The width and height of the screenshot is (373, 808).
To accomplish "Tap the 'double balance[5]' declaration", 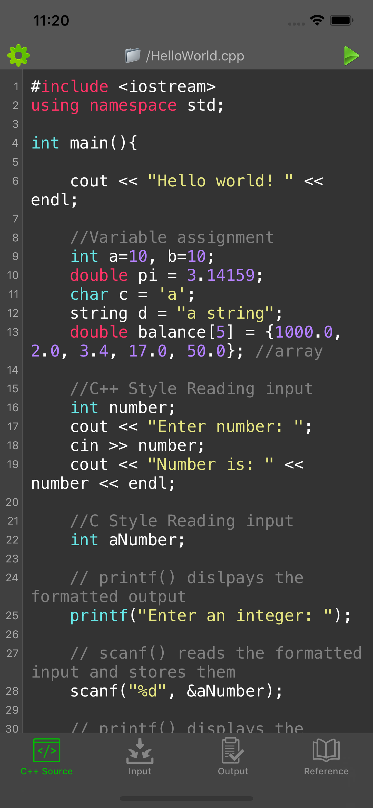I will [x=152, y=332].
